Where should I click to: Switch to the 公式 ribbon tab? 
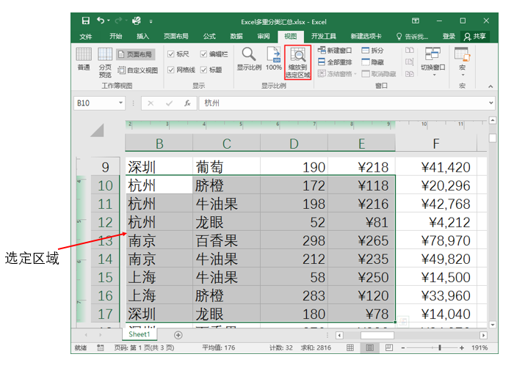coord(209,37)
